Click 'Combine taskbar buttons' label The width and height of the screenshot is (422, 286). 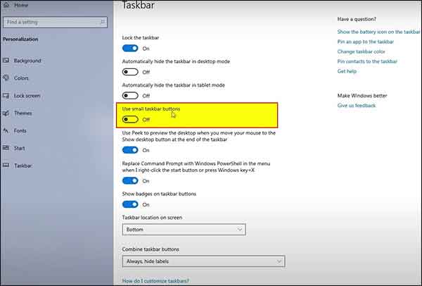[151, 249]
